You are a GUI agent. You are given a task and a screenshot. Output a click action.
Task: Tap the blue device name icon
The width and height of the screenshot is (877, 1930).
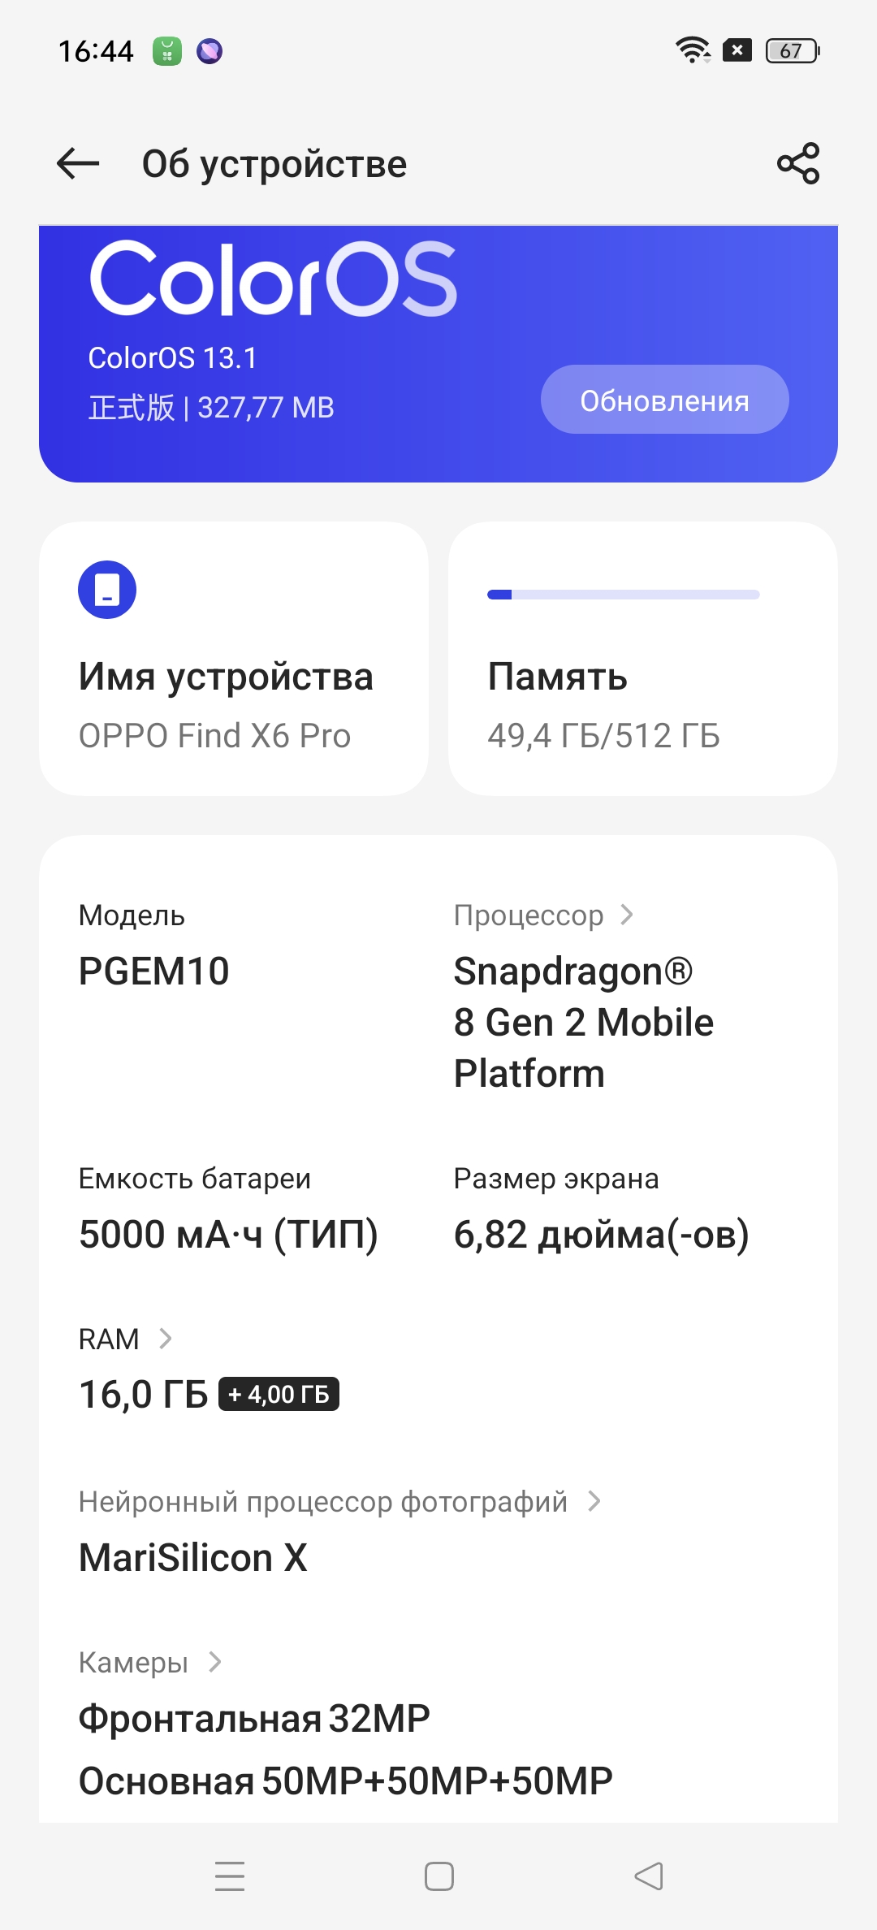[x=107, y=590]
